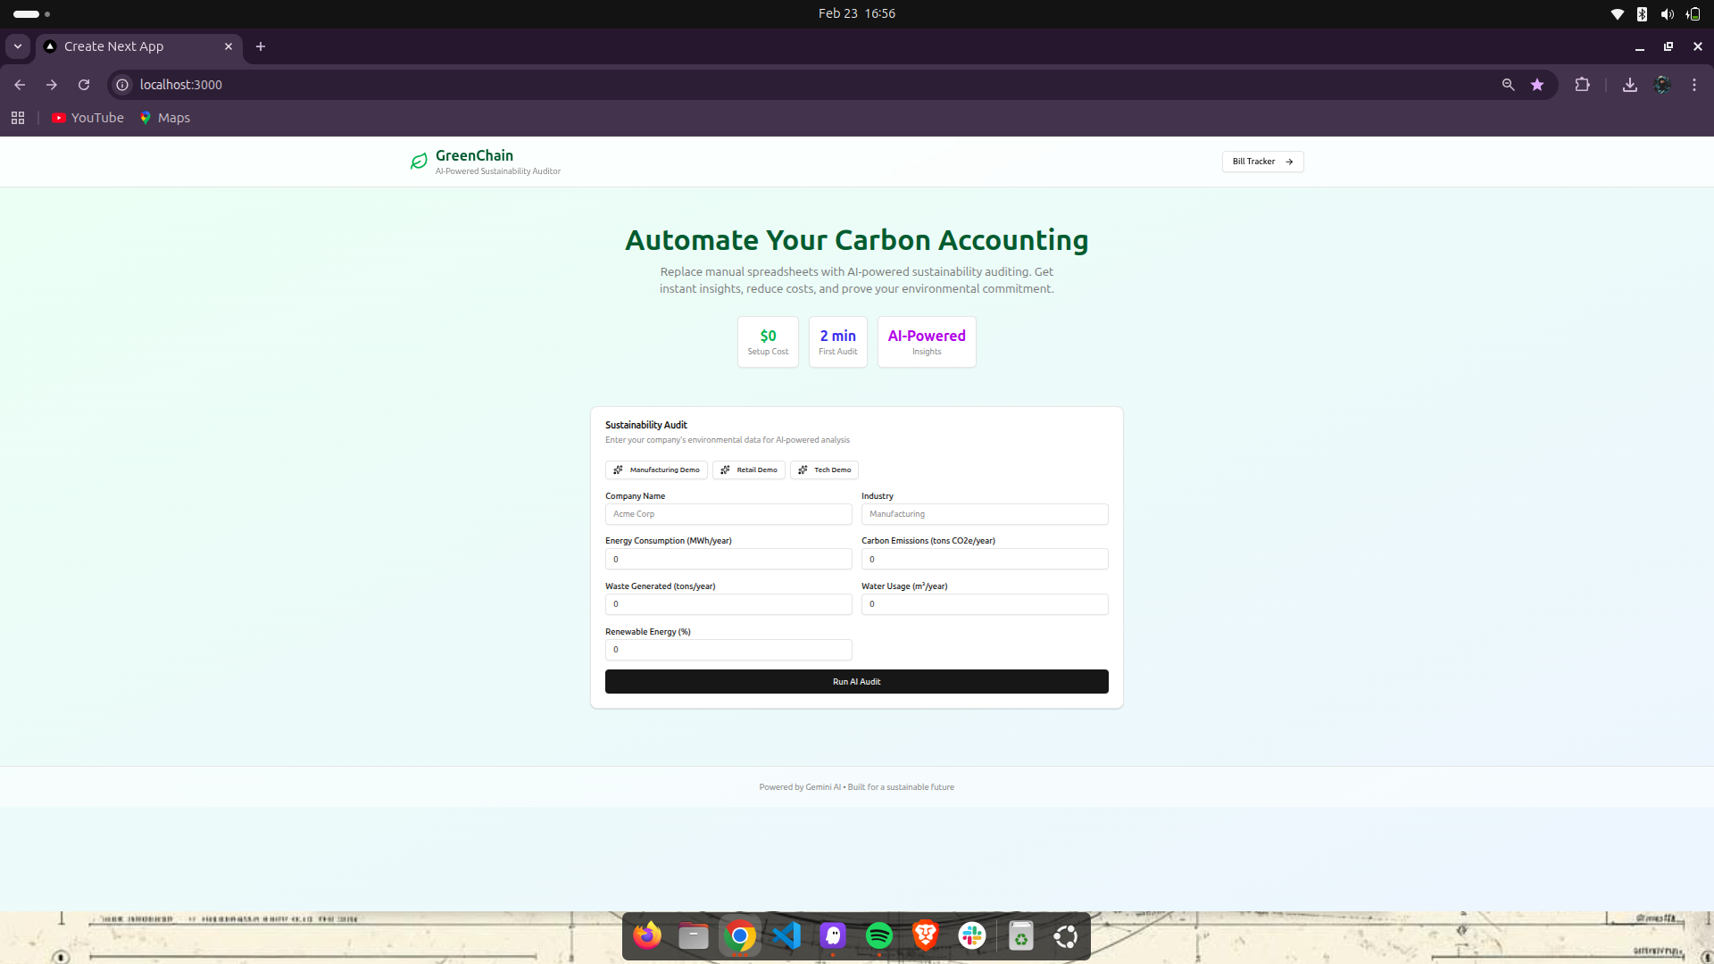Click the Company Name input field
Image resolution: width=1714 pixels, height=964 pixels.
pos(728,514)
